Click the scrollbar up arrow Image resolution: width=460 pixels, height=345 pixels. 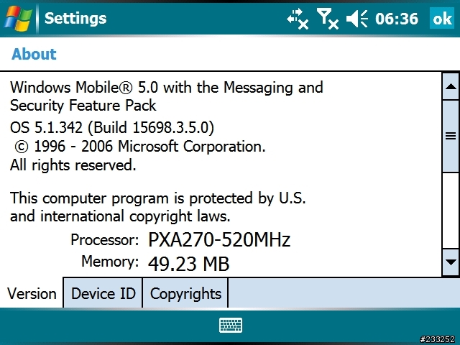click(451, 87)
